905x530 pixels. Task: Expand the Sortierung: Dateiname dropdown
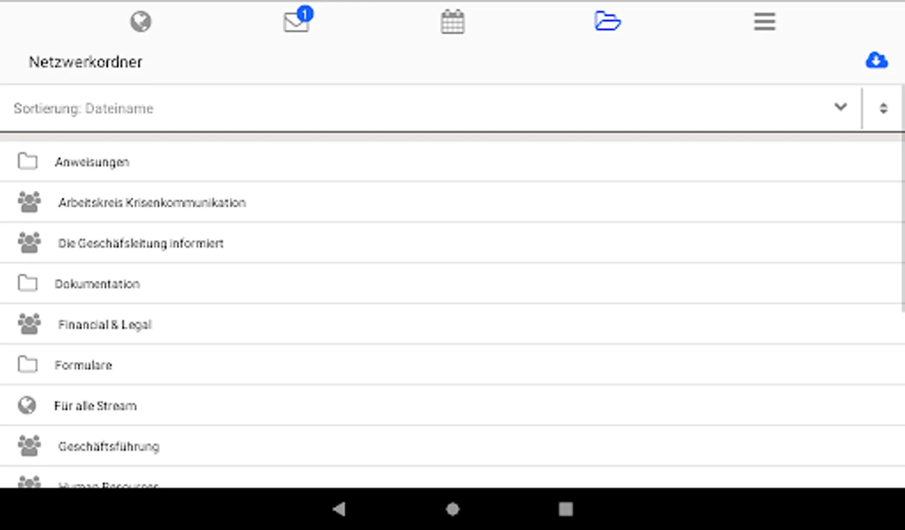click(x=431, y=108)
